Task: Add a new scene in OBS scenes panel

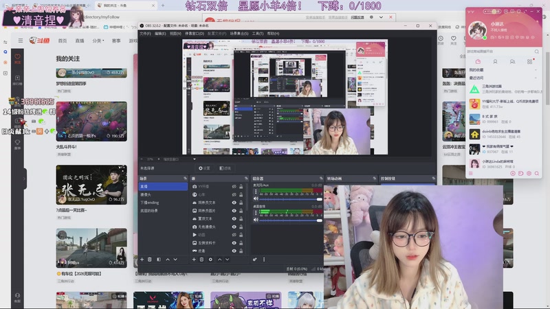Action: click(x=142, y=260)
